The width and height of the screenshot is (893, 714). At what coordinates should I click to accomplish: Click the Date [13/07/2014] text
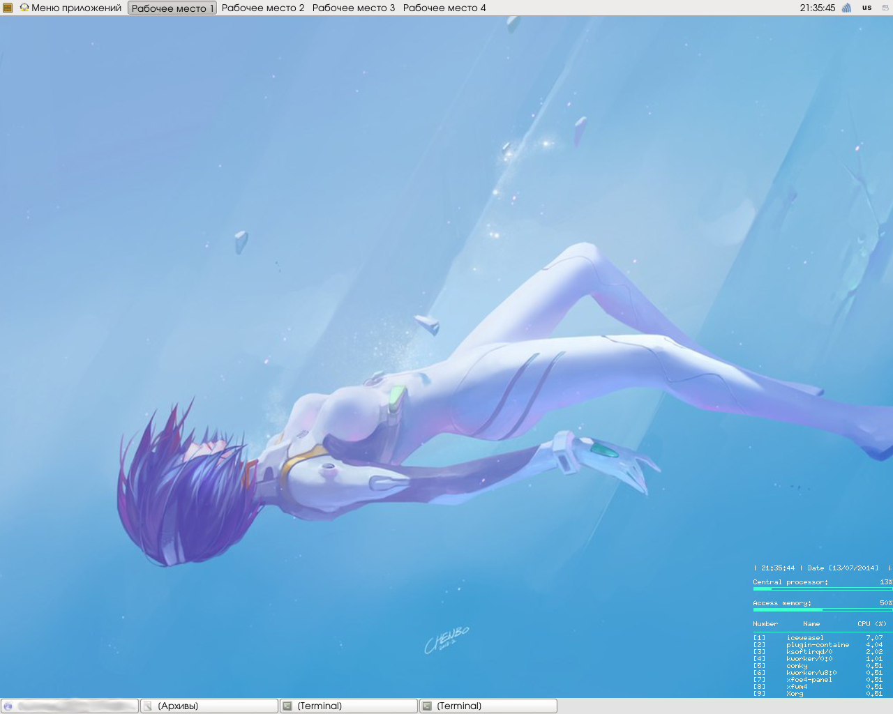pyautogui.click(x=843, y=568)
